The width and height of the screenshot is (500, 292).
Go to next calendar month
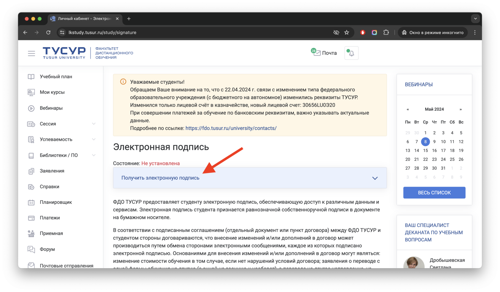click(461, 109)
